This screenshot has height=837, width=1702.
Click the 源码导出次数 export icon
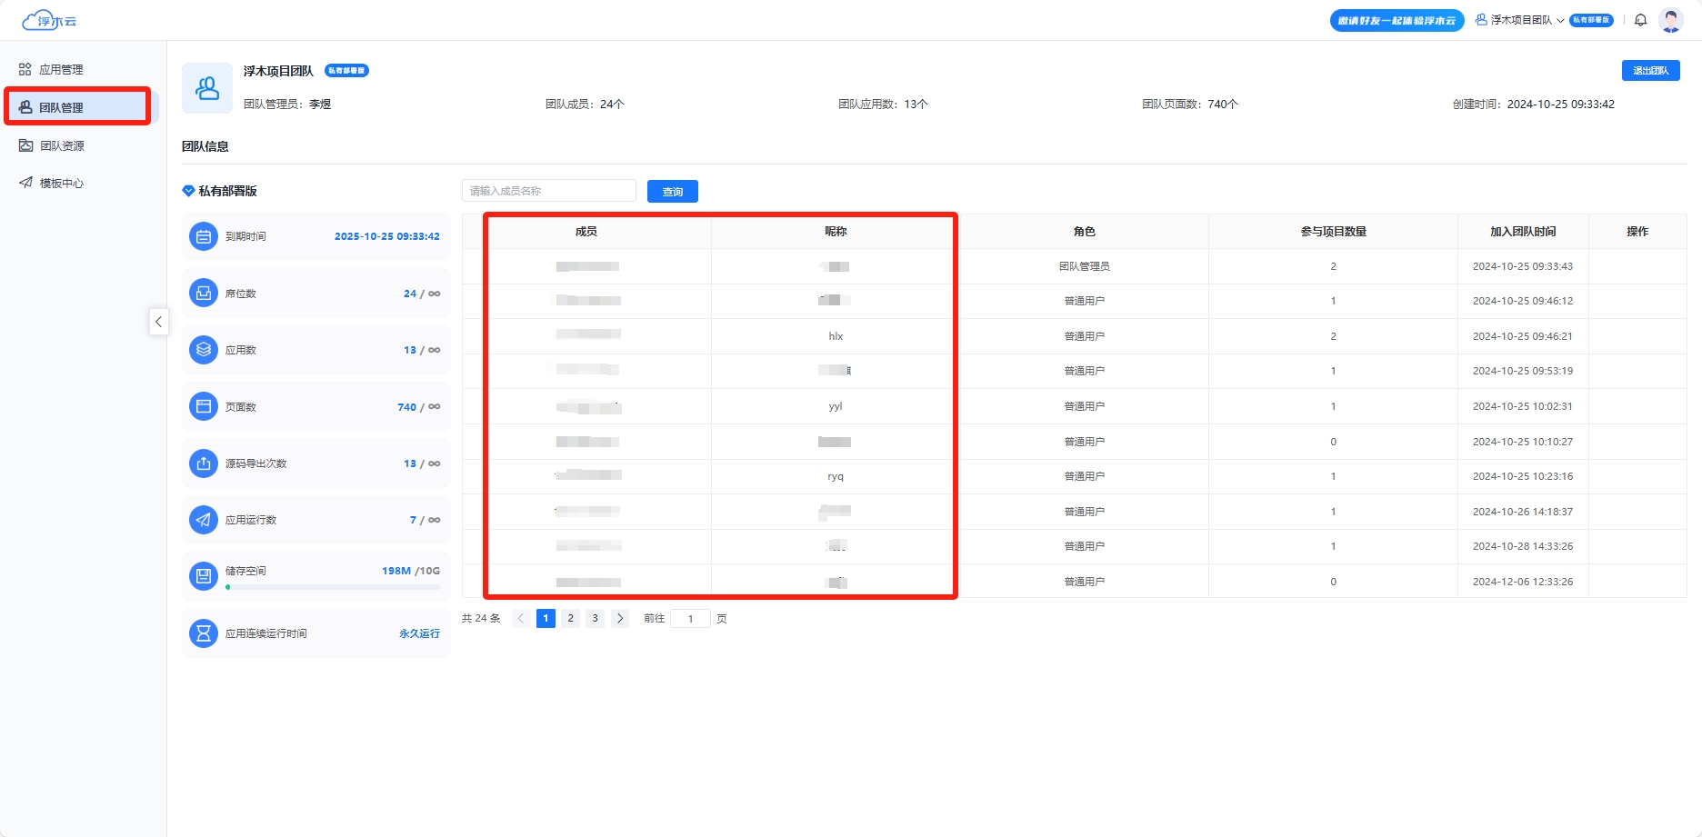coord(204,463)
